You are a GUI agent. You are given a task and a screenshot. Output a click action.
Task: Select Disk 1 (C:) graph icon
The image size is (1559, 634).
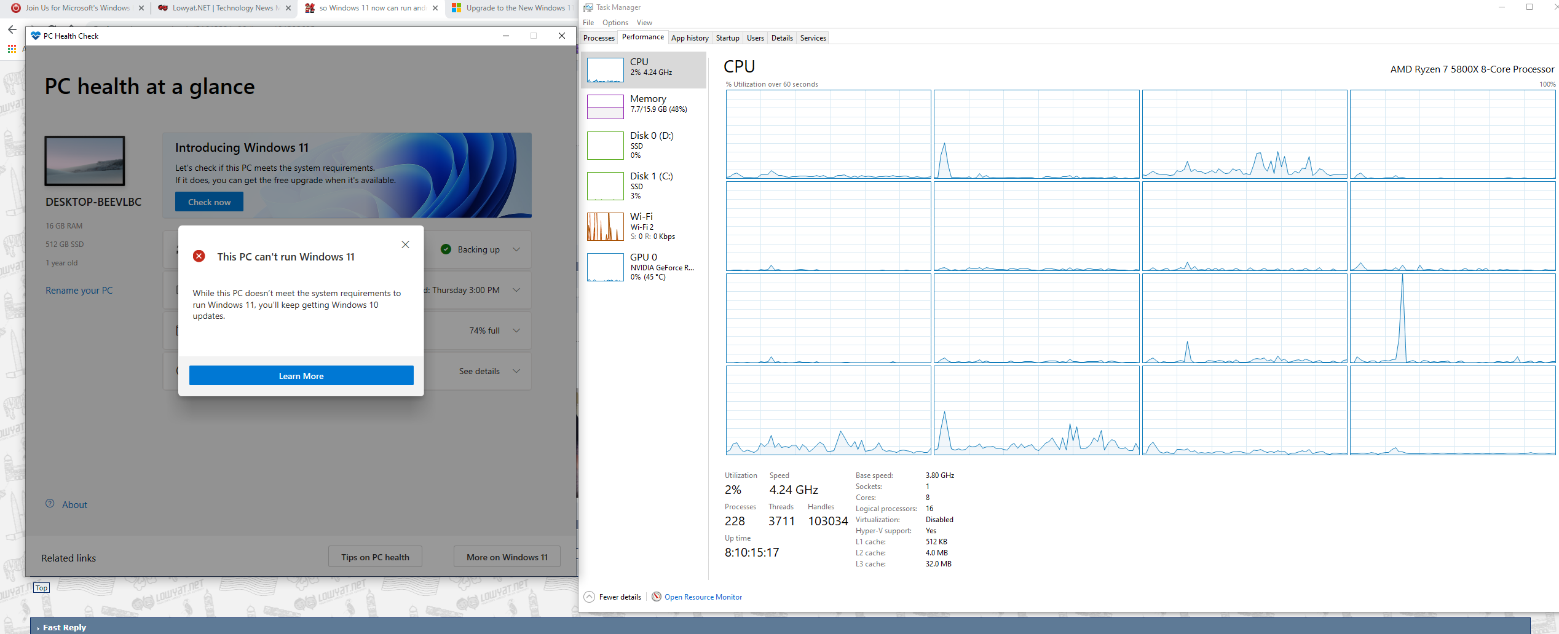coord(605,186)
